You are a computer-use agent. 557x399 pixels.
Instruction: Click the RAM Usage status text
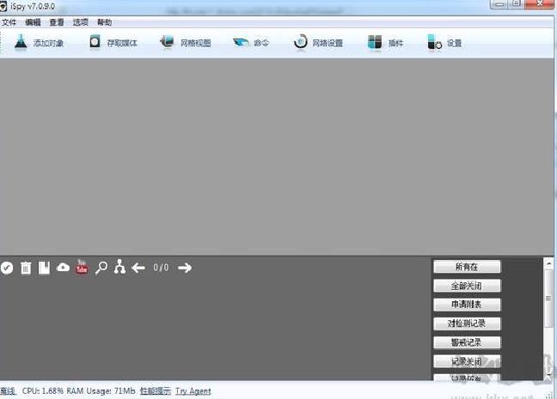tap(101, 391)
